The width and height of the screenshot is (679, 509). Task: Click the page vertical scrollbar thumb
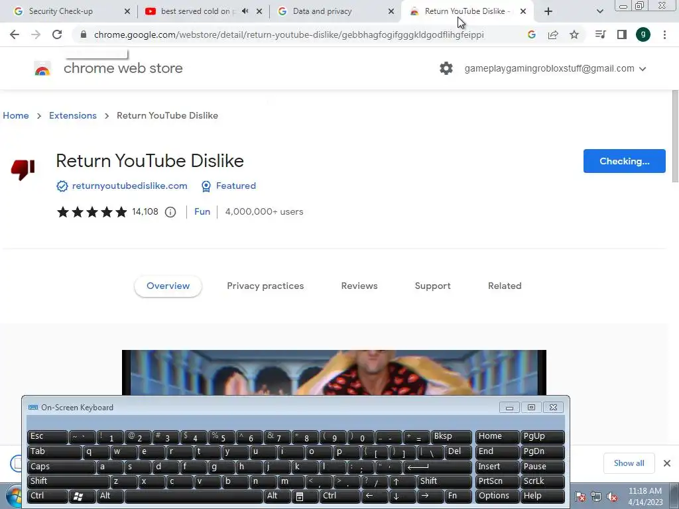click(x=675, y=137)
